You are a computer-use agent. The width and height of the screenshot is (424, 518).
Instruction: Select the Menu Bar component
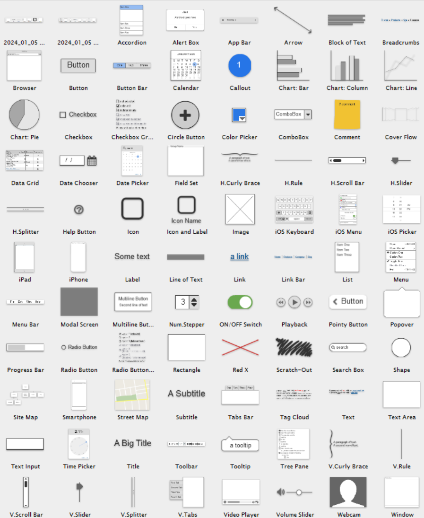(x=25, y=302)
